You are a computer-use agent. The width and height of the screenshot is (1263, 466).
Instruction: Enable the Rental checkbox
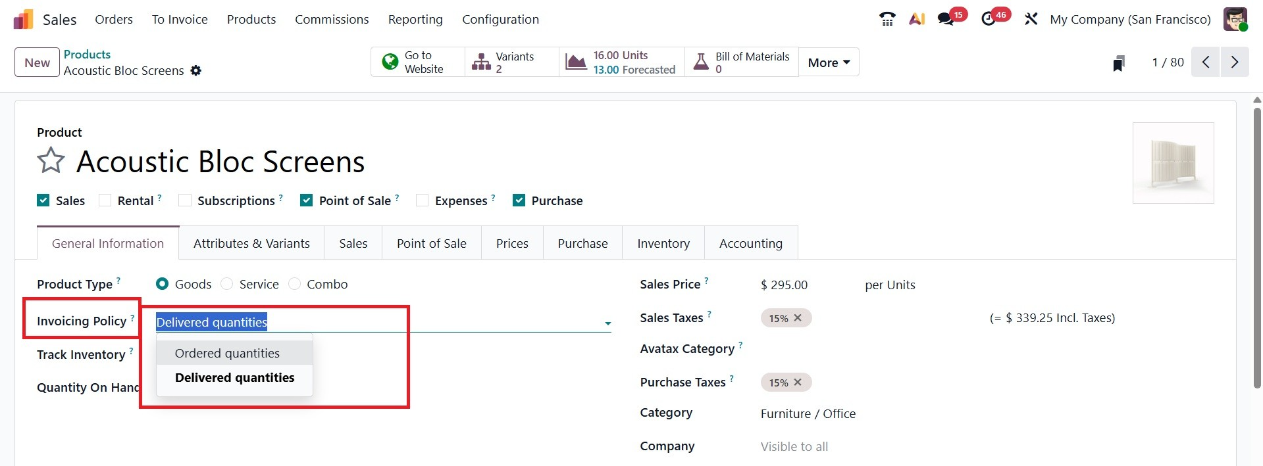coord(105,200)
